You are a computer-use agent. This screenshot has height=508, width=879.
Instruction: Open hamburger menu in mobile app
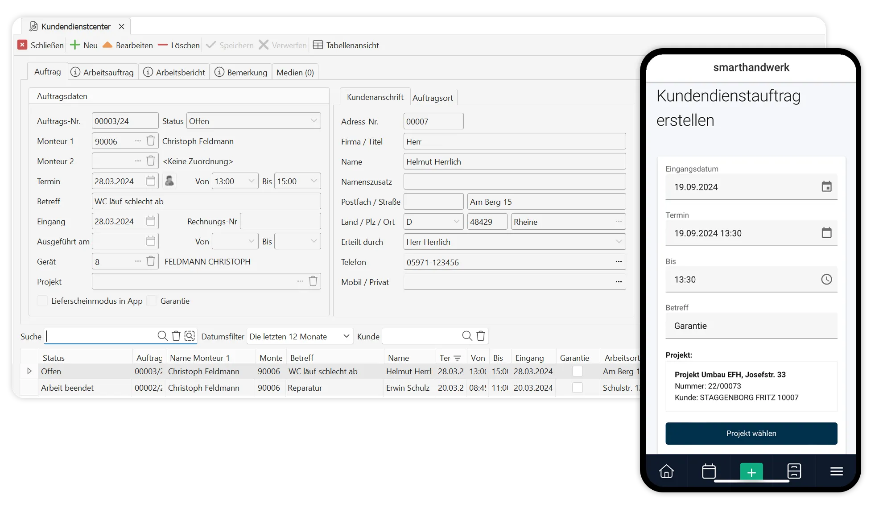pyautogui.click(x=836, y=471)
